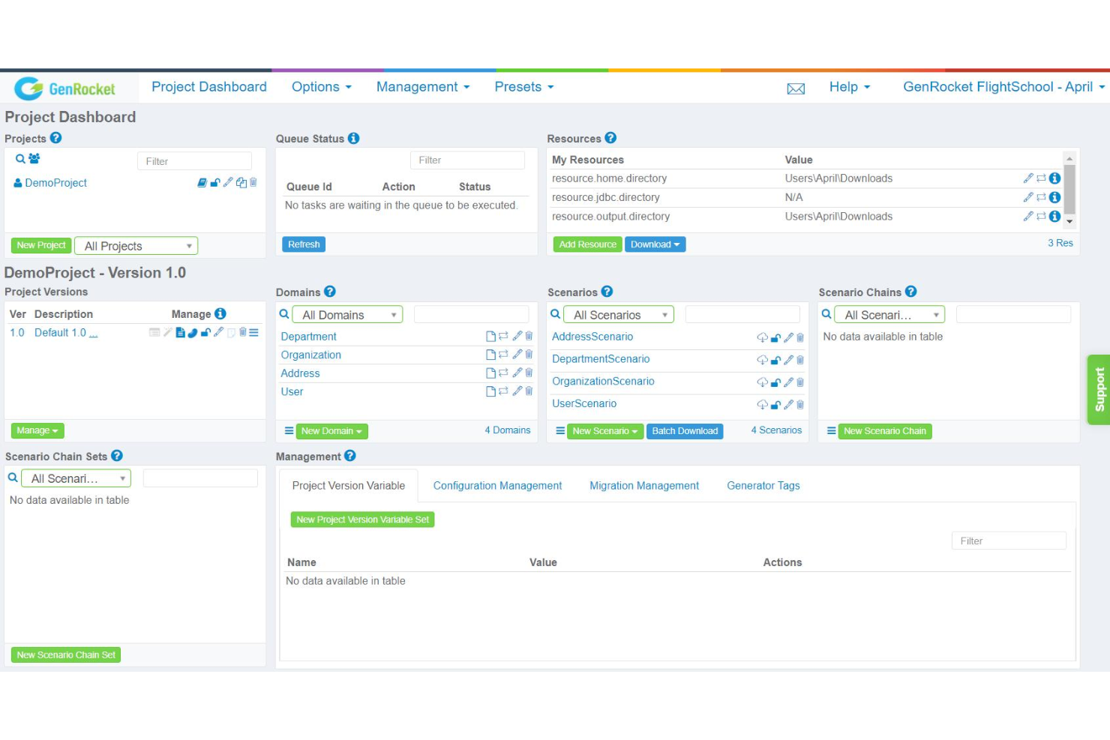Image resolution: width=1110 pixels, height=740 pixels.
Task: Open the Download dropdown in Resources
Action: pos(655,244)
